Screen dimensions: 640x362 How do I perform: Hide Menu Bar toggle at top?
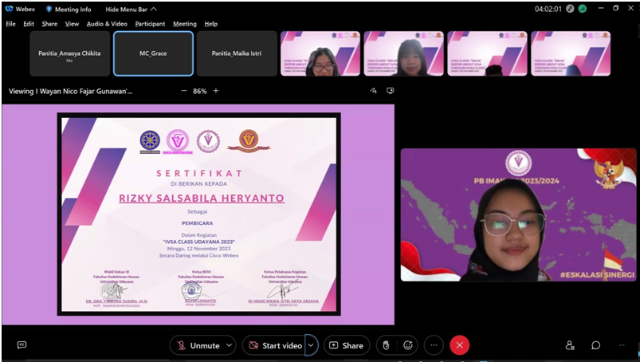click(135, 9)
